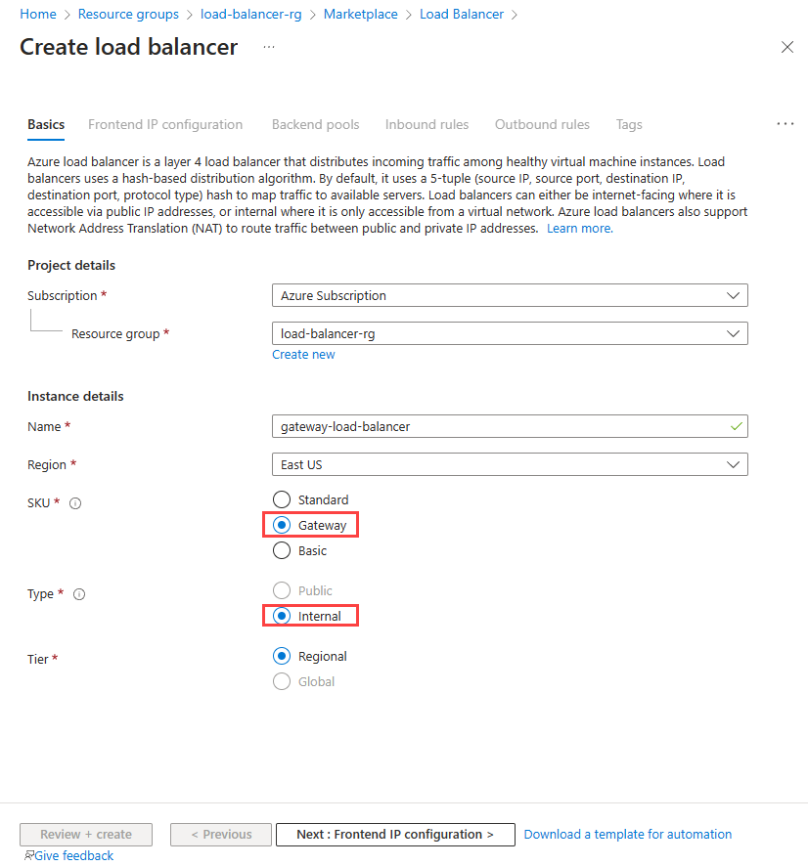Select the Basic SKU option
The image size is (808, 866).
(282, 550)
